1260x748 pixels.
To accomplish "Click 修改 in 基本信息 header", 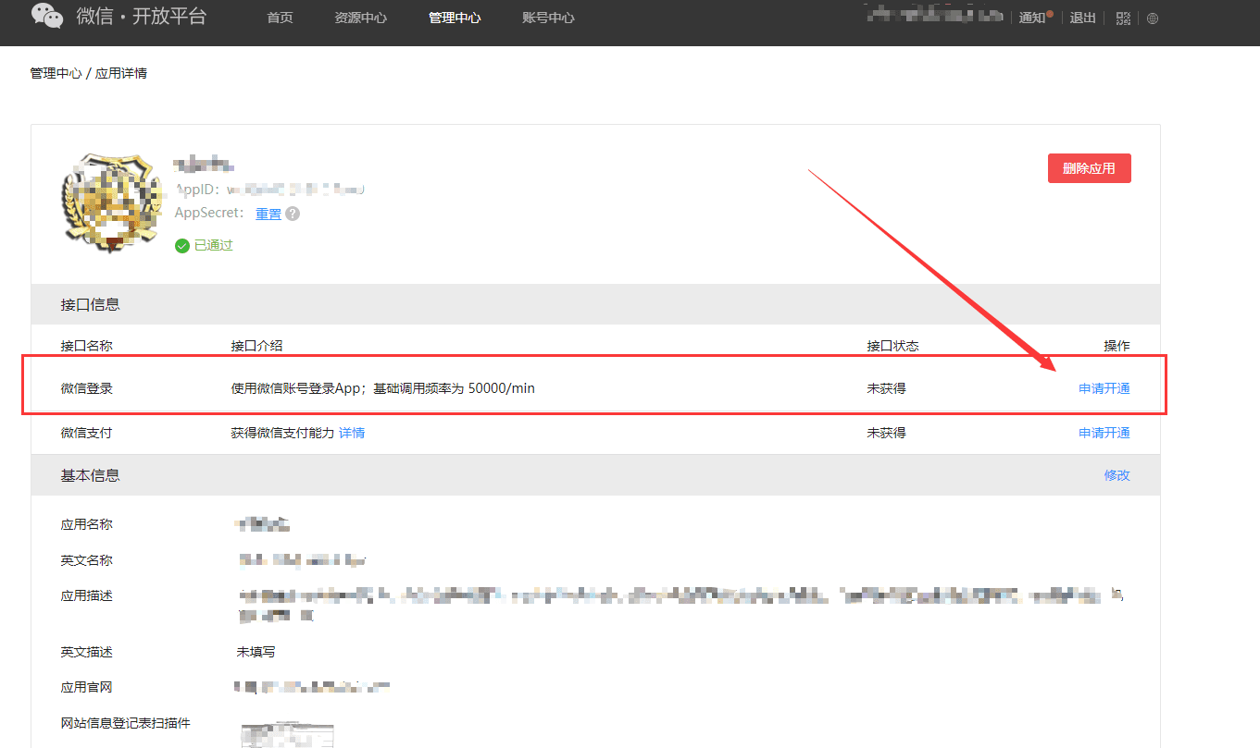I will point(1117,475).
